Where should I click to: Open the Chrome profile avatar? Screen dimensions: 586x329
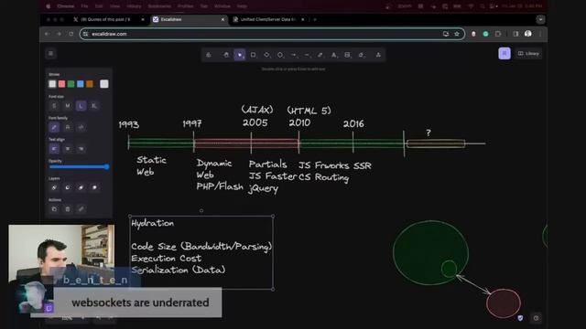(x=527, y=34)
